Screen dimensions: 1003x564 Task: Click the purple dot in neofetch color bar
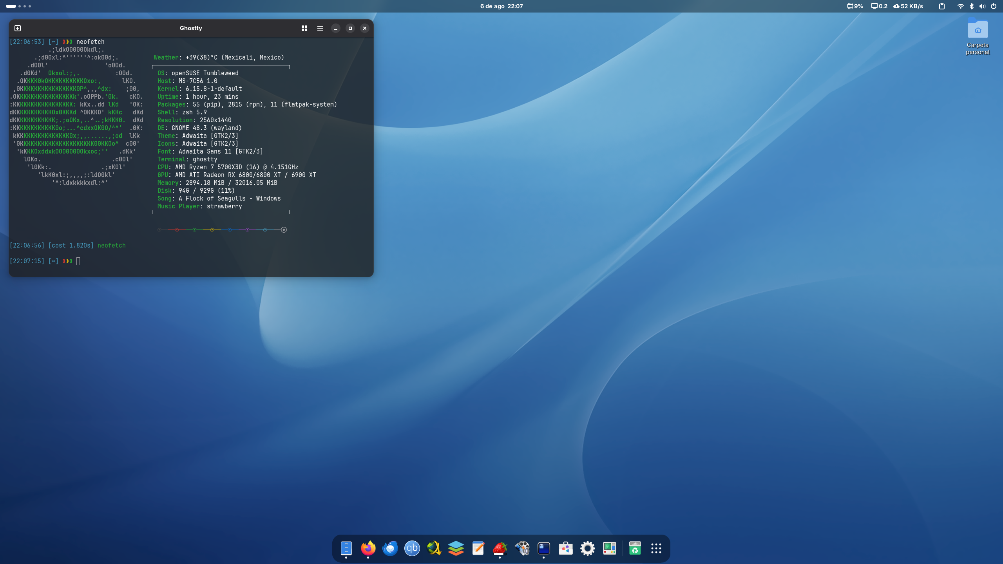click(x=247, y=230)
